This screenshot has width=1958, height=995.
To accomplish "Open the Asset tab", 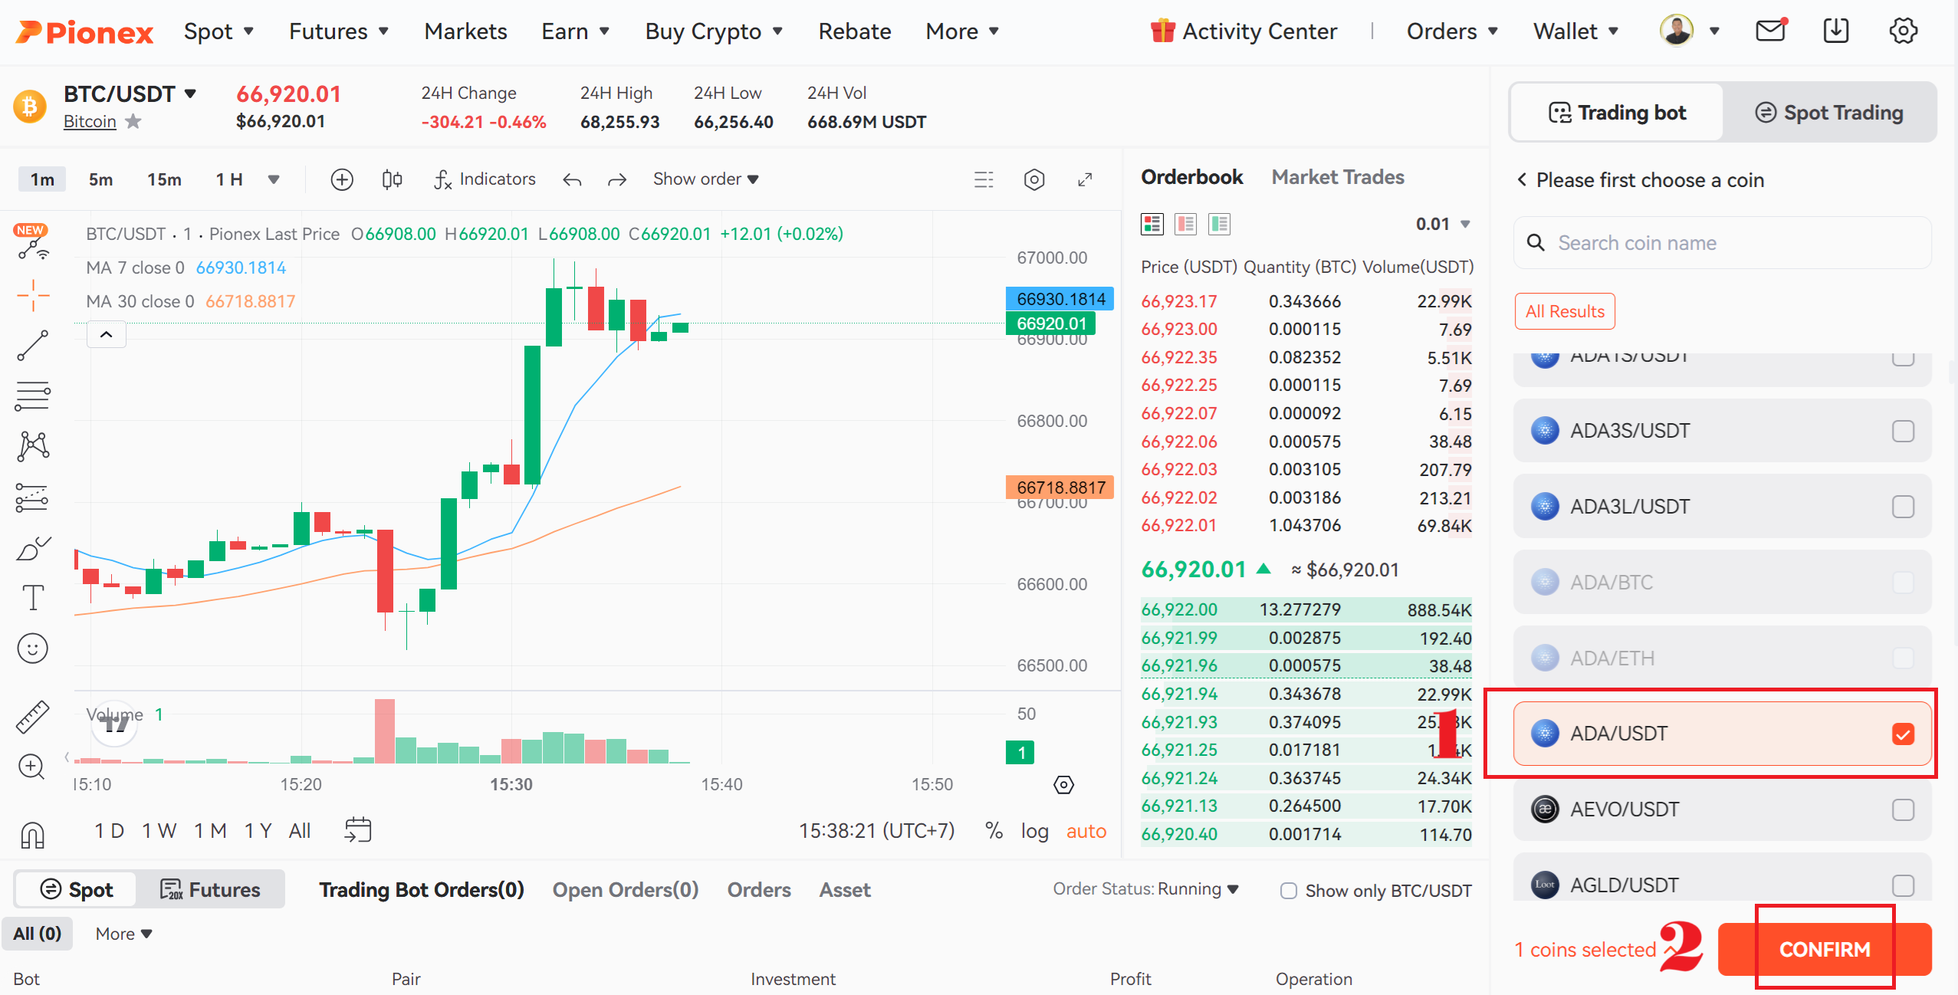I will coord(845,890).
